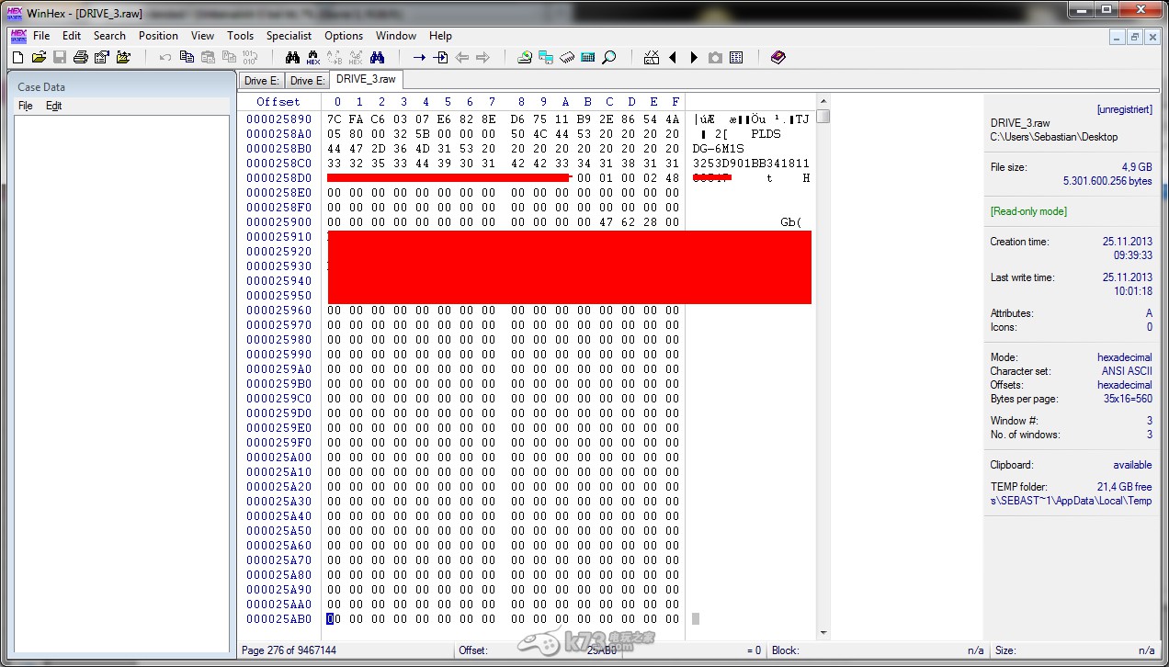Click the Undo arrow icon
The width and height of the screenshot is (1169, 667).
[x=165, y=57]
